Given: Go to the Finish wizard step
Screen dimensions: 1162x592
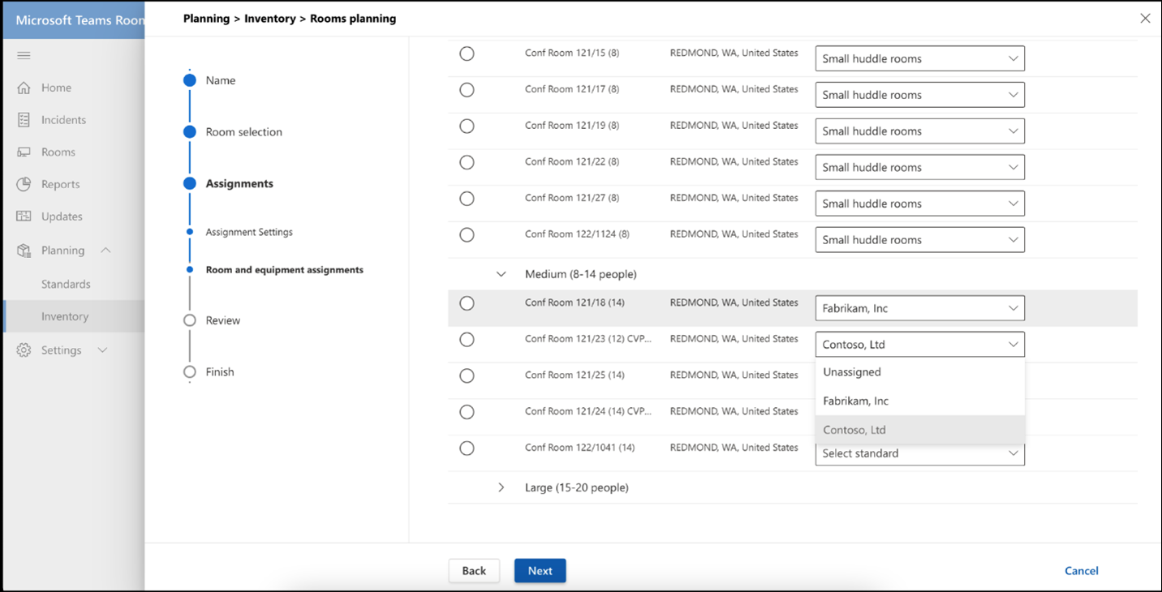Looking at the screenshot, I should 220,372.
